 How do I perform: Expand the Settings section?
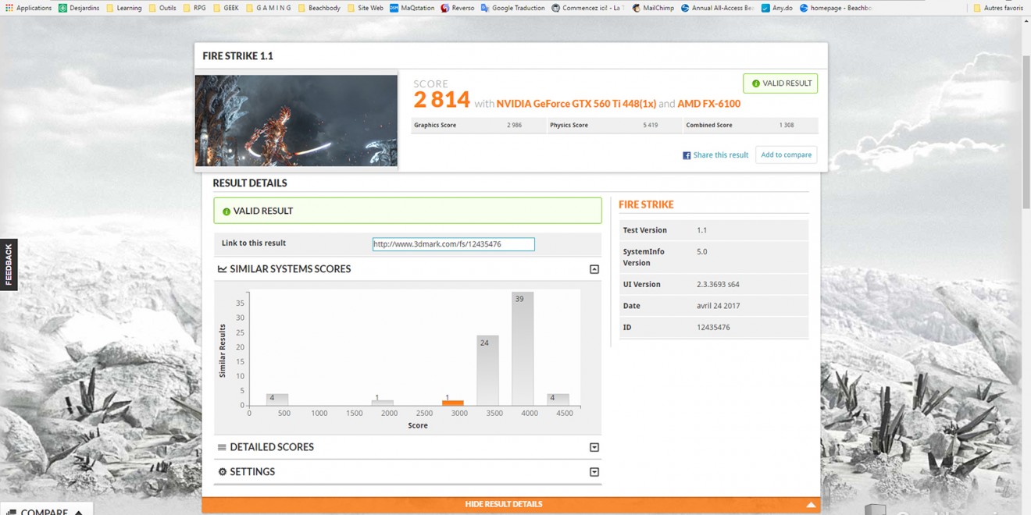tap(594, 472)
